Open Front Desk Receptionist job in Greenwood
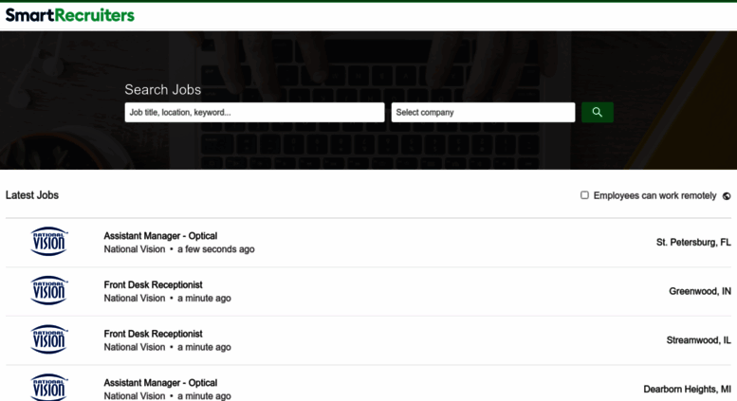 pos(153,284)
